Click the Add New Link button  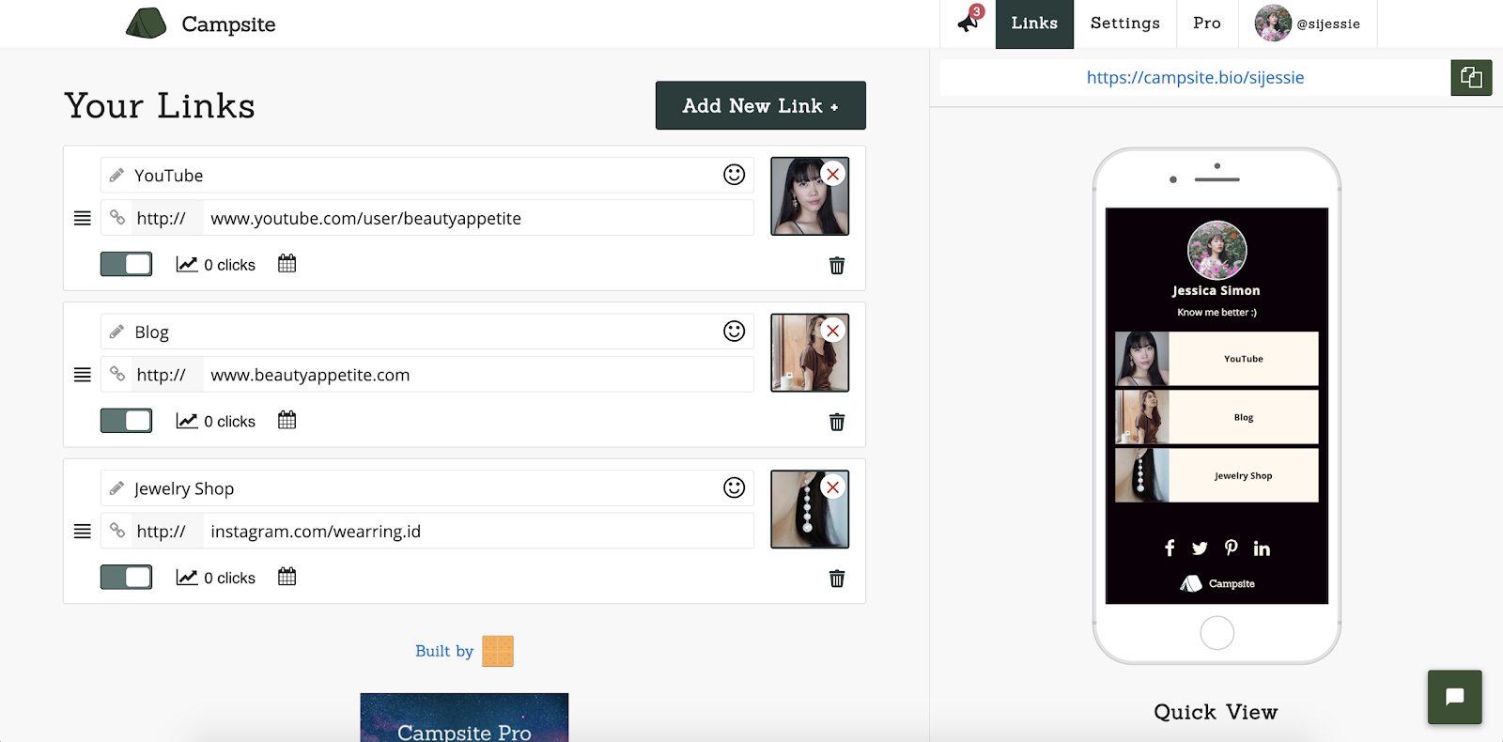(761, 105)
